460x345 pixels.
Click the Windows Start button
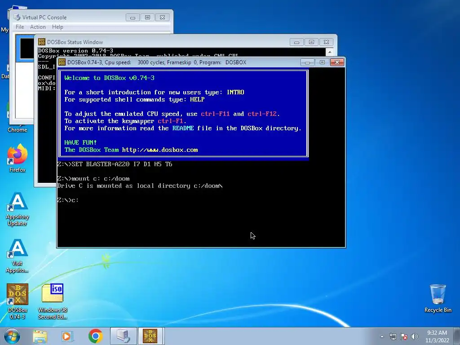pyautogui.click(x=12, y=336)
